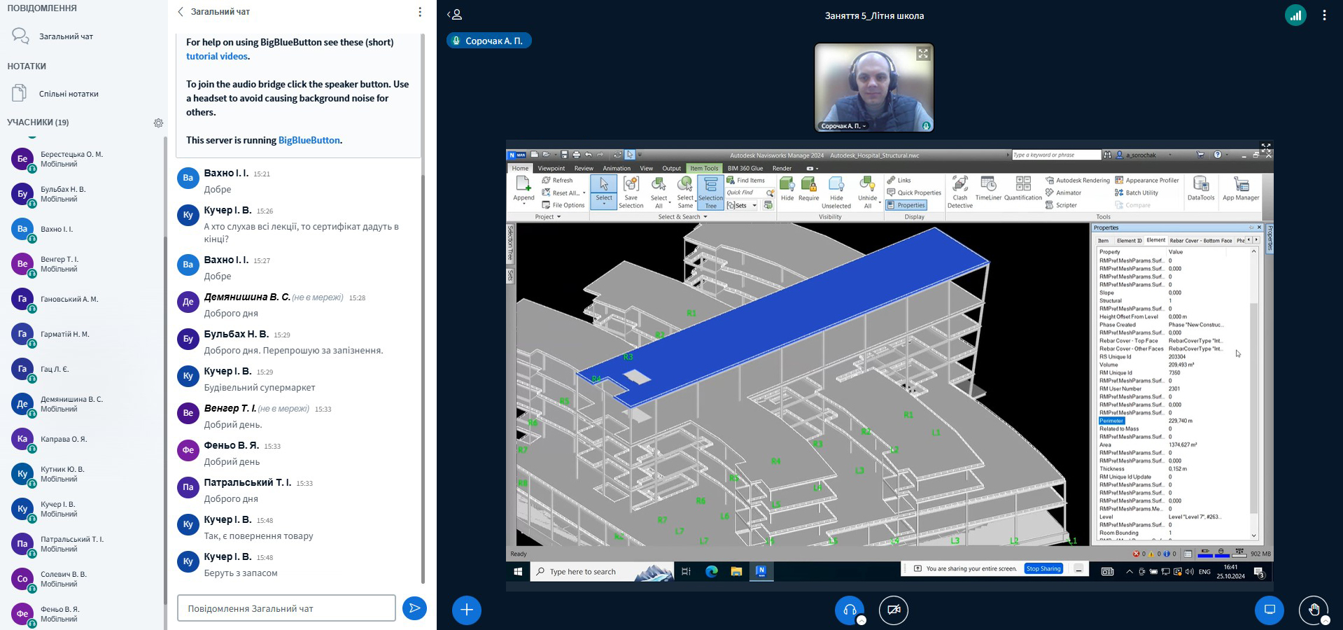The image size is (1343, 630).
Task: Toggle webcam sharing button
Action: pos(894,610)
